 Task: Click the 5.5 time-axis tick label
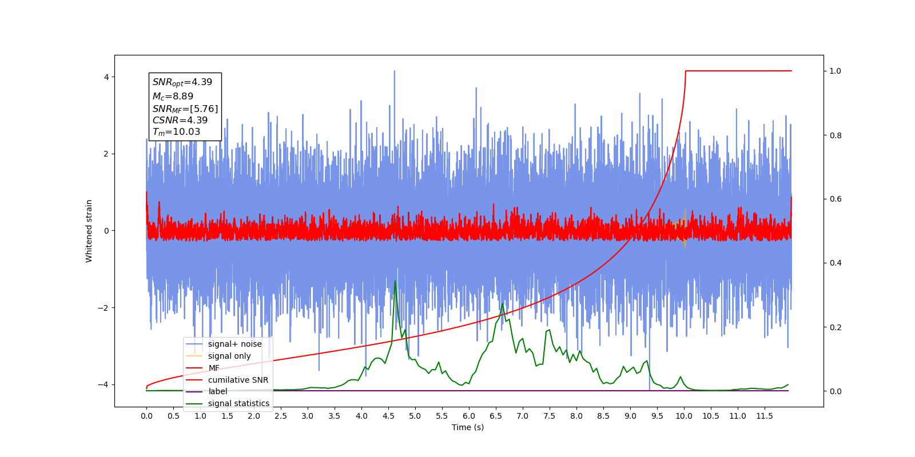click(x=442, y=416)
